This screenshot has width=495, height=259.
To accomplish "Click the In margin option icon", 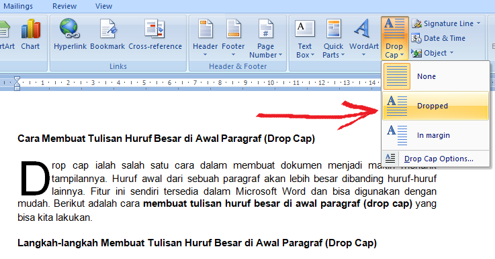I will point(397,135).
